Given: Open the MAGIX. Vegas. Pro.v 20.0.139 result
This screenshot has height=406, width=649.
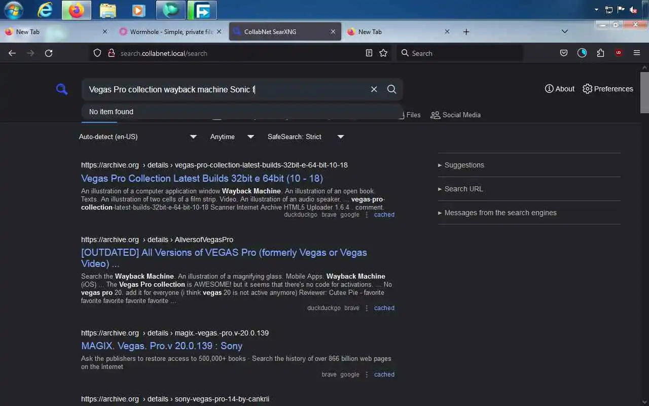Looking at the screenshot, I should [x=162, y=346].
